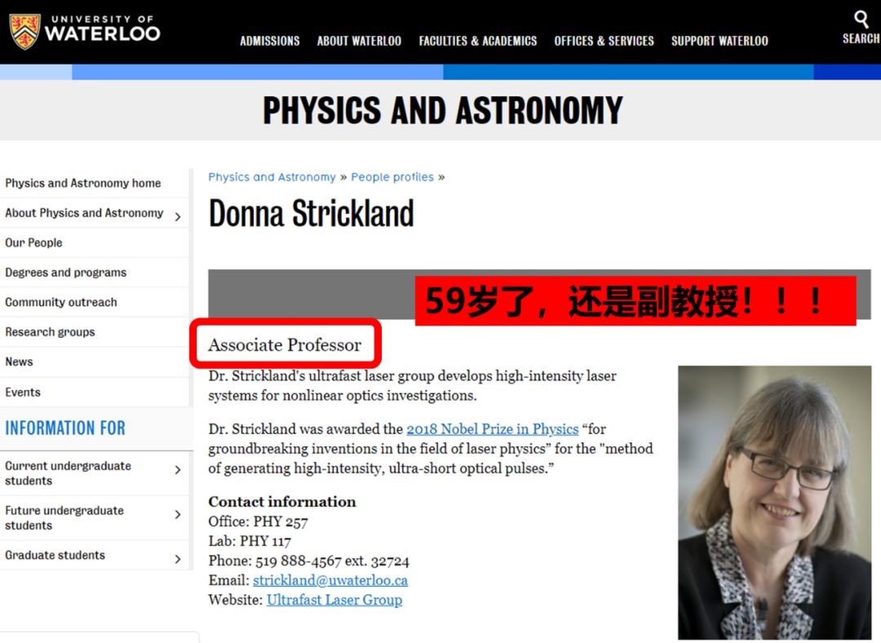The width and height of the screenshot is (881, 643).
Task: Open the 2018 Nobel Prize in Physics link
Action: 493,429
